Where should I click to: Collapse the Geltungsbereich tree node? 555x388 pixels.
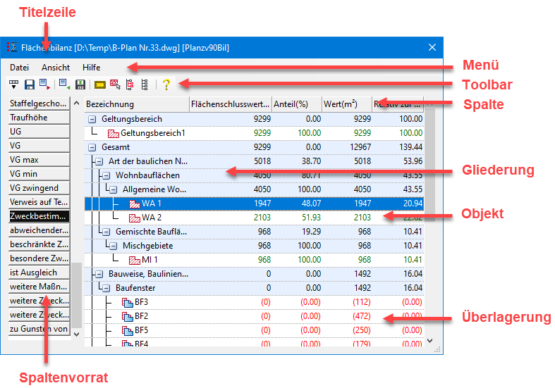pyautogui.click(x=92, y=119)
